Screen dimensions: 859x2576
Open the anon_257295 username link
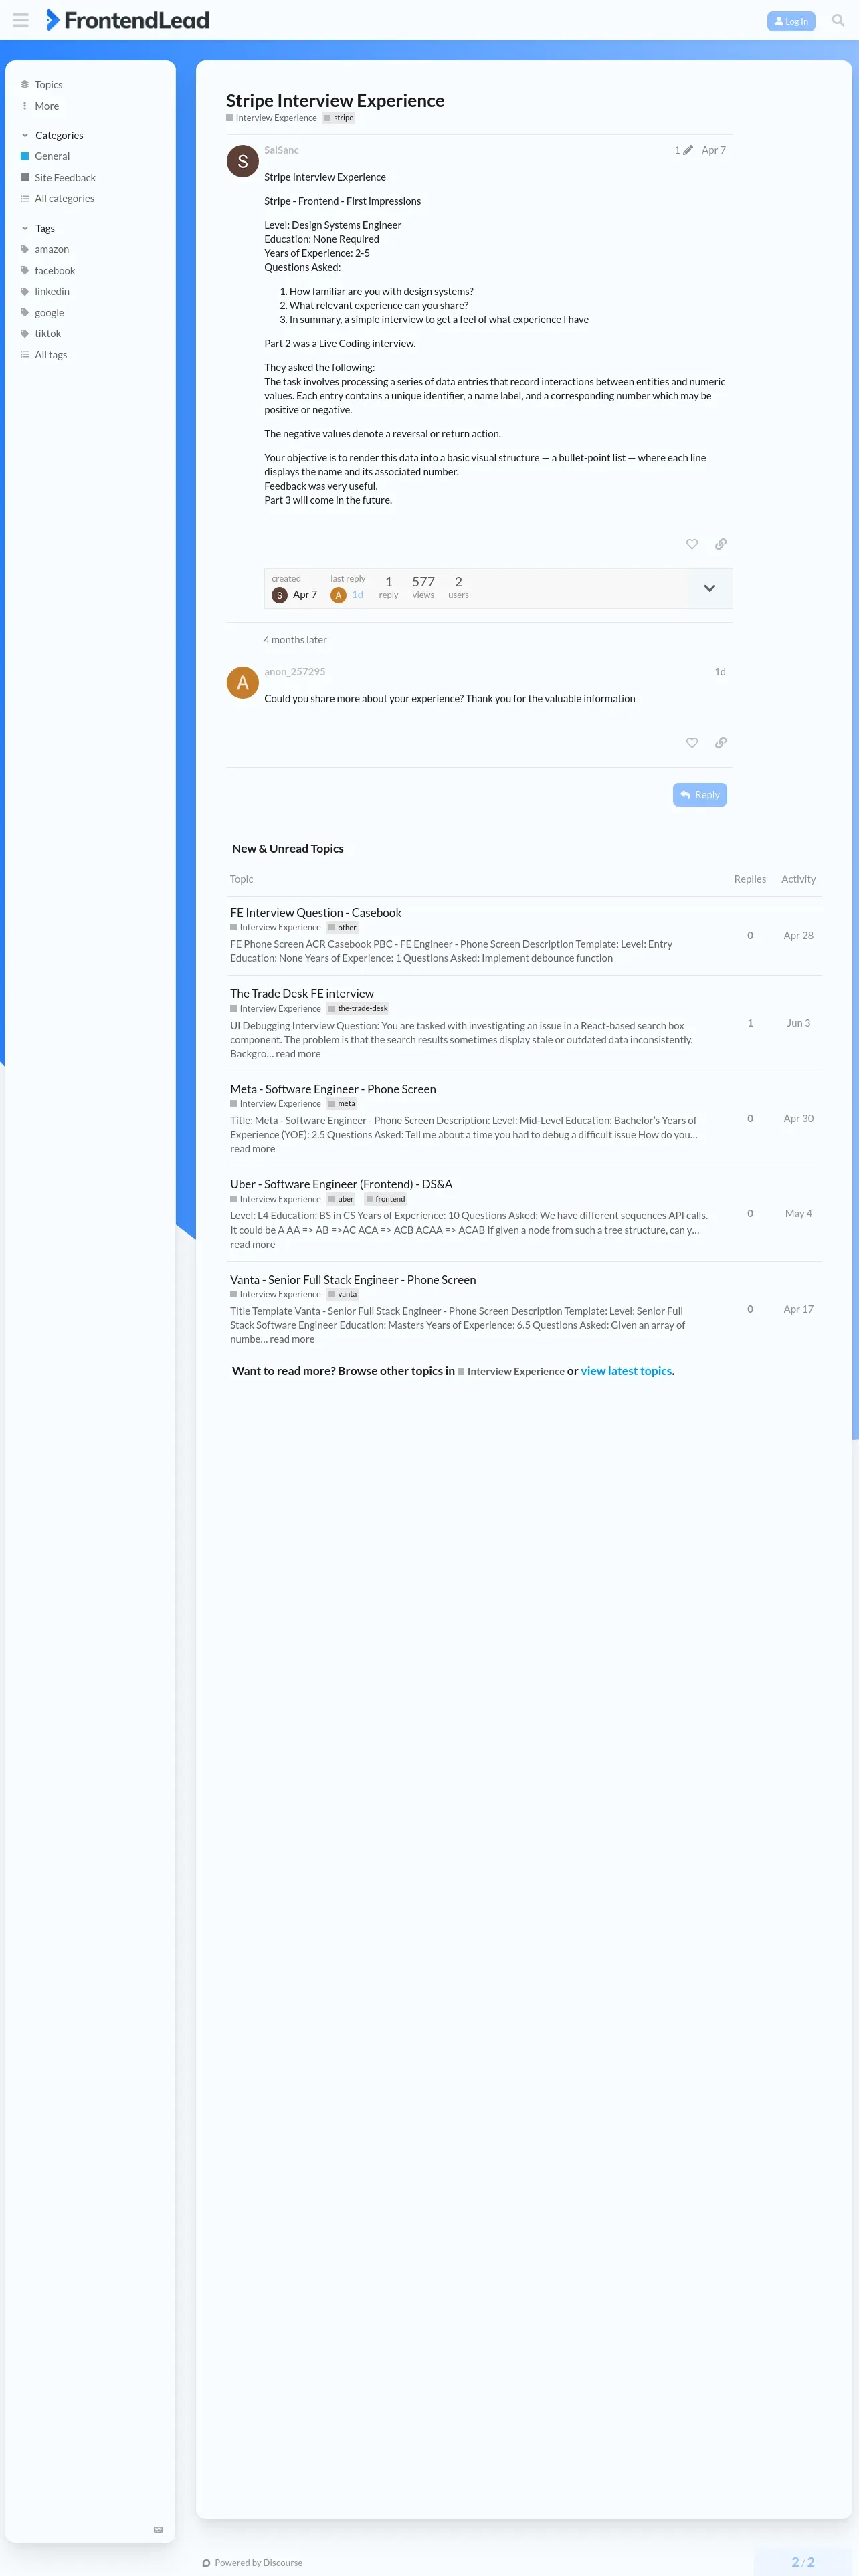(x=294, y=672)
